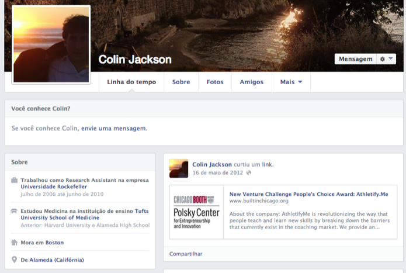Switch to the Sobre tab
The width and height of the screenshot is (406, 273).
pyautogui.click(x=181, y=82)
